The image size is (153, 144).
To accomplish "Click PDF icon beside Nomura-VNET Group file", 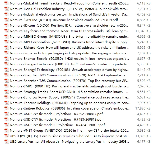I will tap(7, 131).
